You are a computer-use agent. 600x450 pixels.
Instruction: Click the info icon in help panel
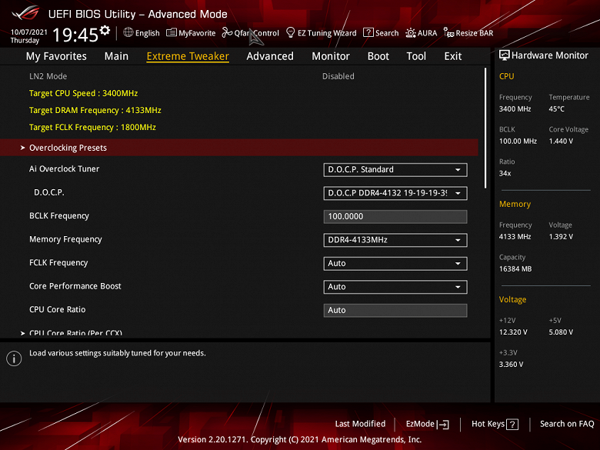tap(14, 358)
